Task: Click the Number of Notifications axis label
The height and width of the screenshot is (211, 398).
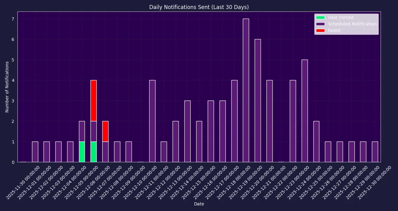Action: [7, 87]
